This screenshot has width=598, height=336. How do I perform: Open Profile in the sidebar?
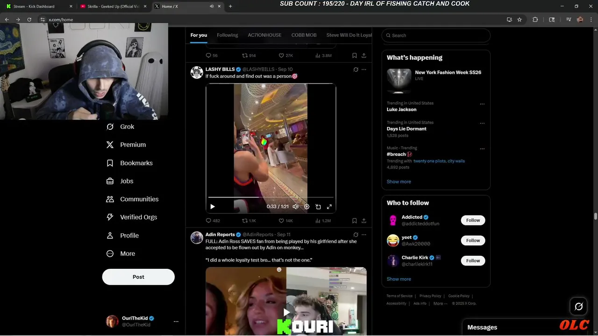122,235
